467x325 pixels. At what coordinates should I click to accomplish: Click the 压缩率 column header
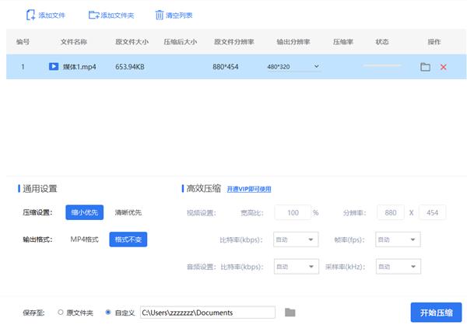[x=343, y=42]
